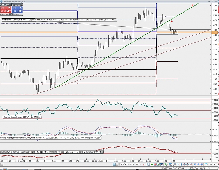219x170 pixels.
Task: Click the magnifier zoom icon
Action: [175, 164]
